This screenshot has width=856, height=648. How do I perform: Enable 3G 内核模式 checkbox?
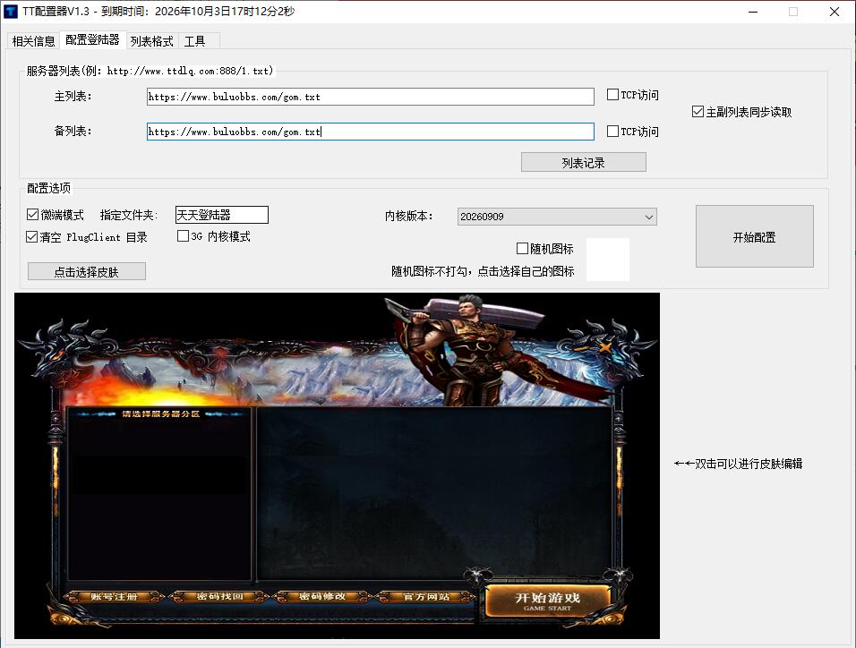click(183, 235)
